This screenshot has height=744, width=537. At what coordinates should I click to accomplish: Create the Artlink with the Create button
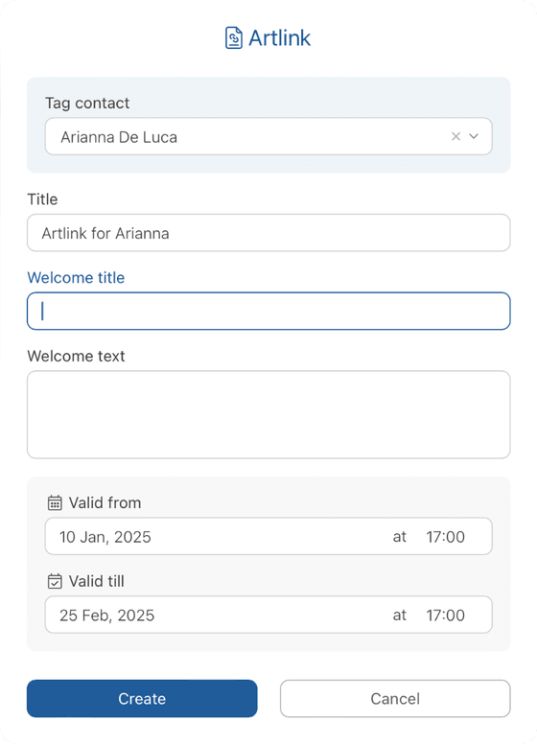(142, 698)
